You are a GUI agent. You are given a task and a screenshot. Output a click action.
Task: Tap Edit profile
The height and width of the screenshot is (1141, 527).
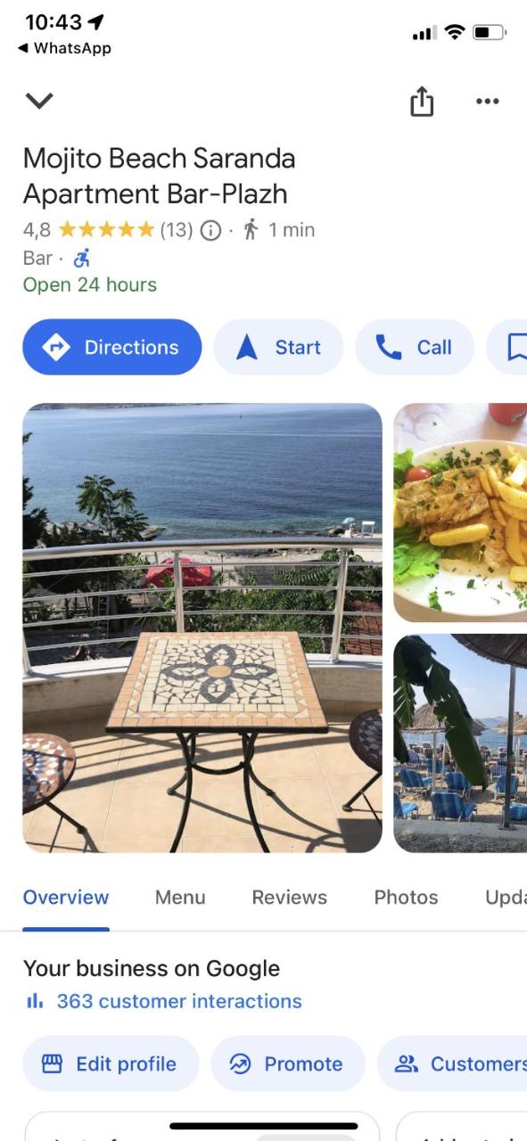[111, 1063]
